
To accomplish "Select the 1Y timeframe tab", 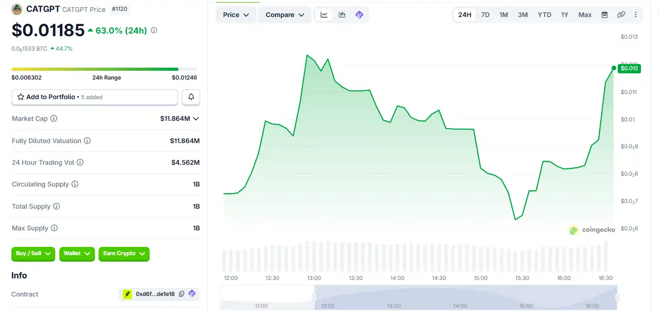I will [565, 15].
